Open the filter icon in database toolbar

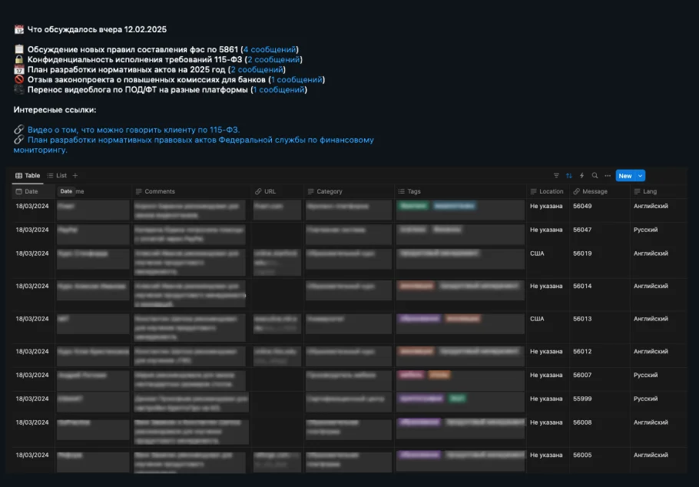557,176
